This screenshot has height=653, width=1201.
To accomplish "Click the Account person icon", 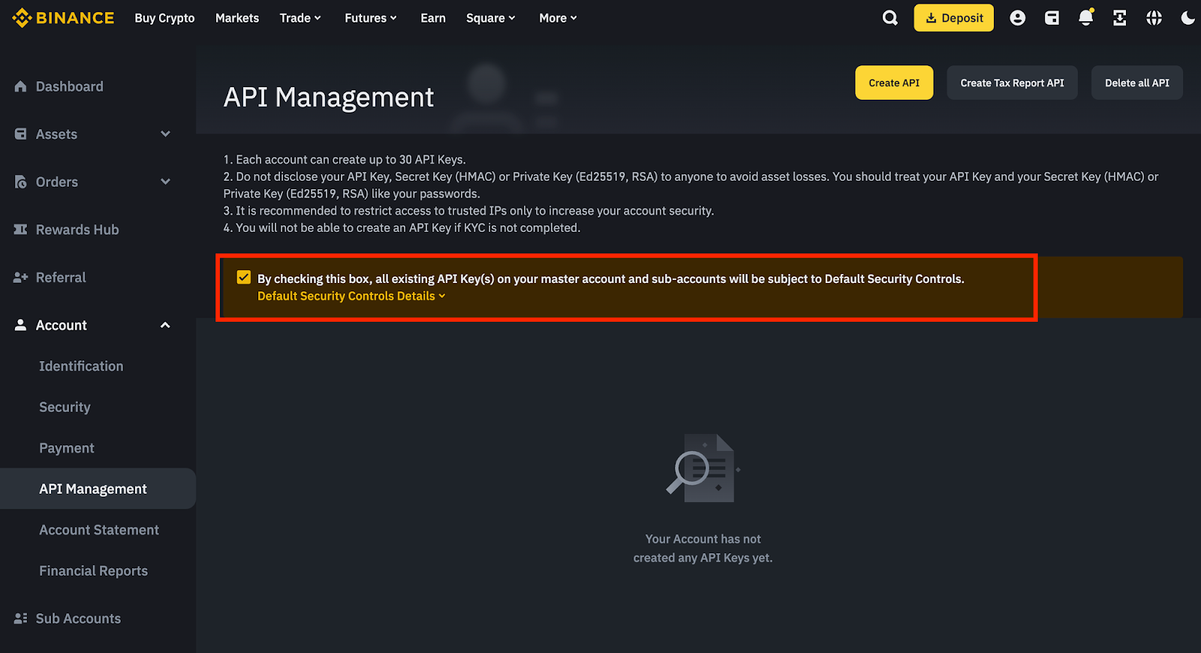I will click(20, 325).
